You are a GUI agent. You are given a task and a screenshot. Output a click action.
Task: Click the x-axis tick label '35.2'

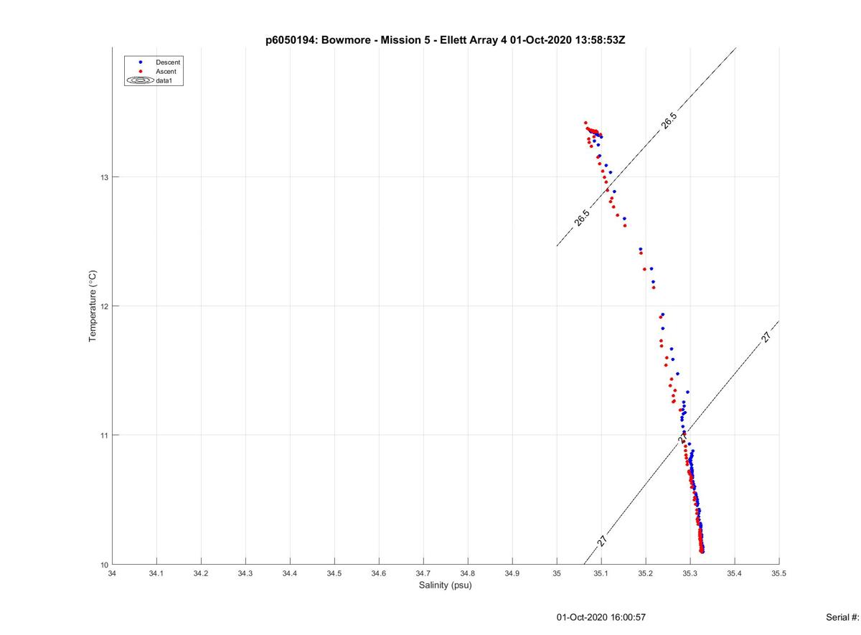[646, 573]
